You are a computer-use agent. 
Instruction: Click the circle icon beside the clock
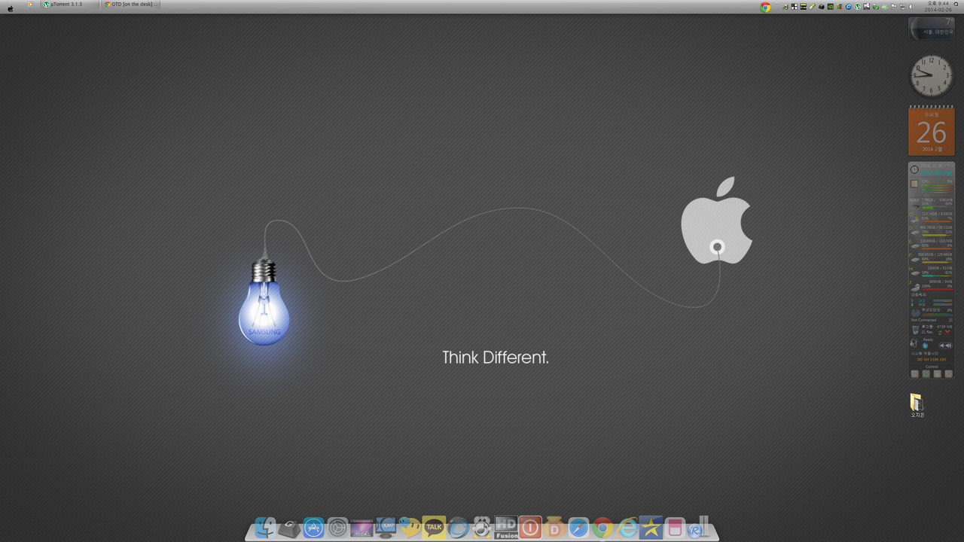[x=956, y=5]
